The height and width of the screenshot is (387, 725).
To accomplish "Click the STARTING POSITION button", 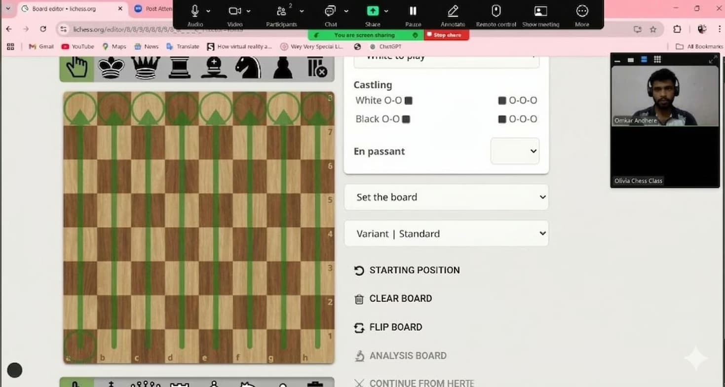I will click(414, 270).
